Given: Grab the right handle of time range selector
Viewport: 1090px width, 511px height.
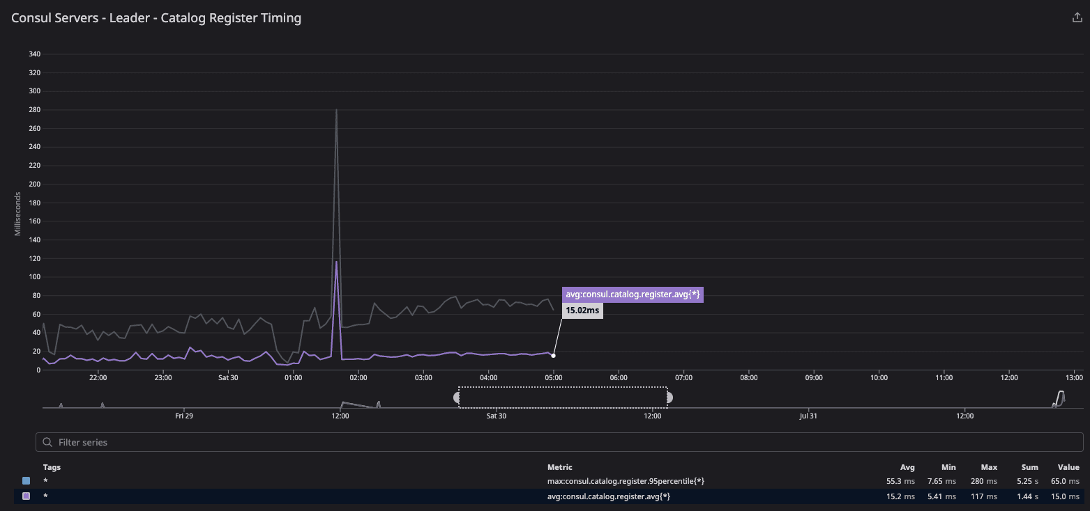Looking at the screenshot, I should coord(669,398).
